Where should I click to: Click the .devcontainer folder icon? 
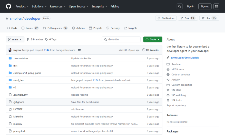10,58
